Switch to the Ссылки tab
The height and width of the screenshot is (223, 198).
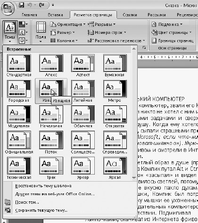pyautogui.click(x=130, y=15)
